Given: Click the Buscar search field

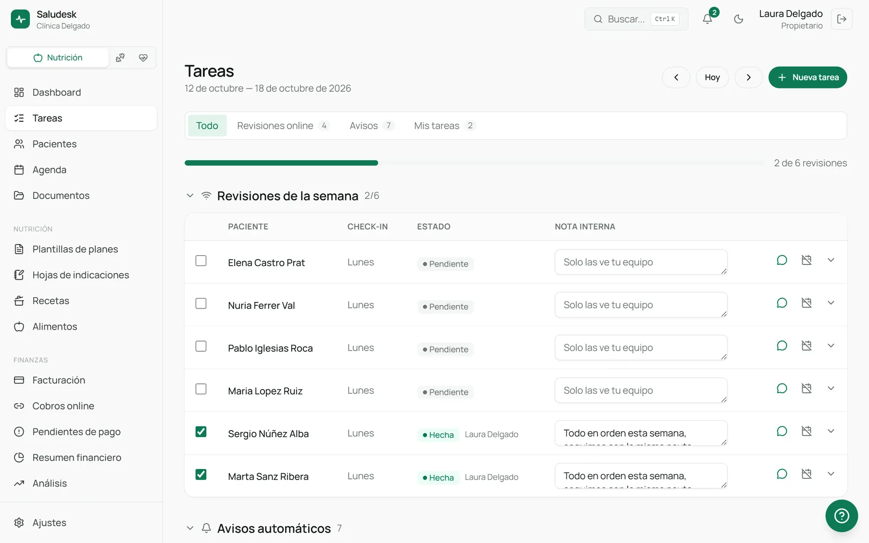Looking at the screenshot, I should pos(636,19).
